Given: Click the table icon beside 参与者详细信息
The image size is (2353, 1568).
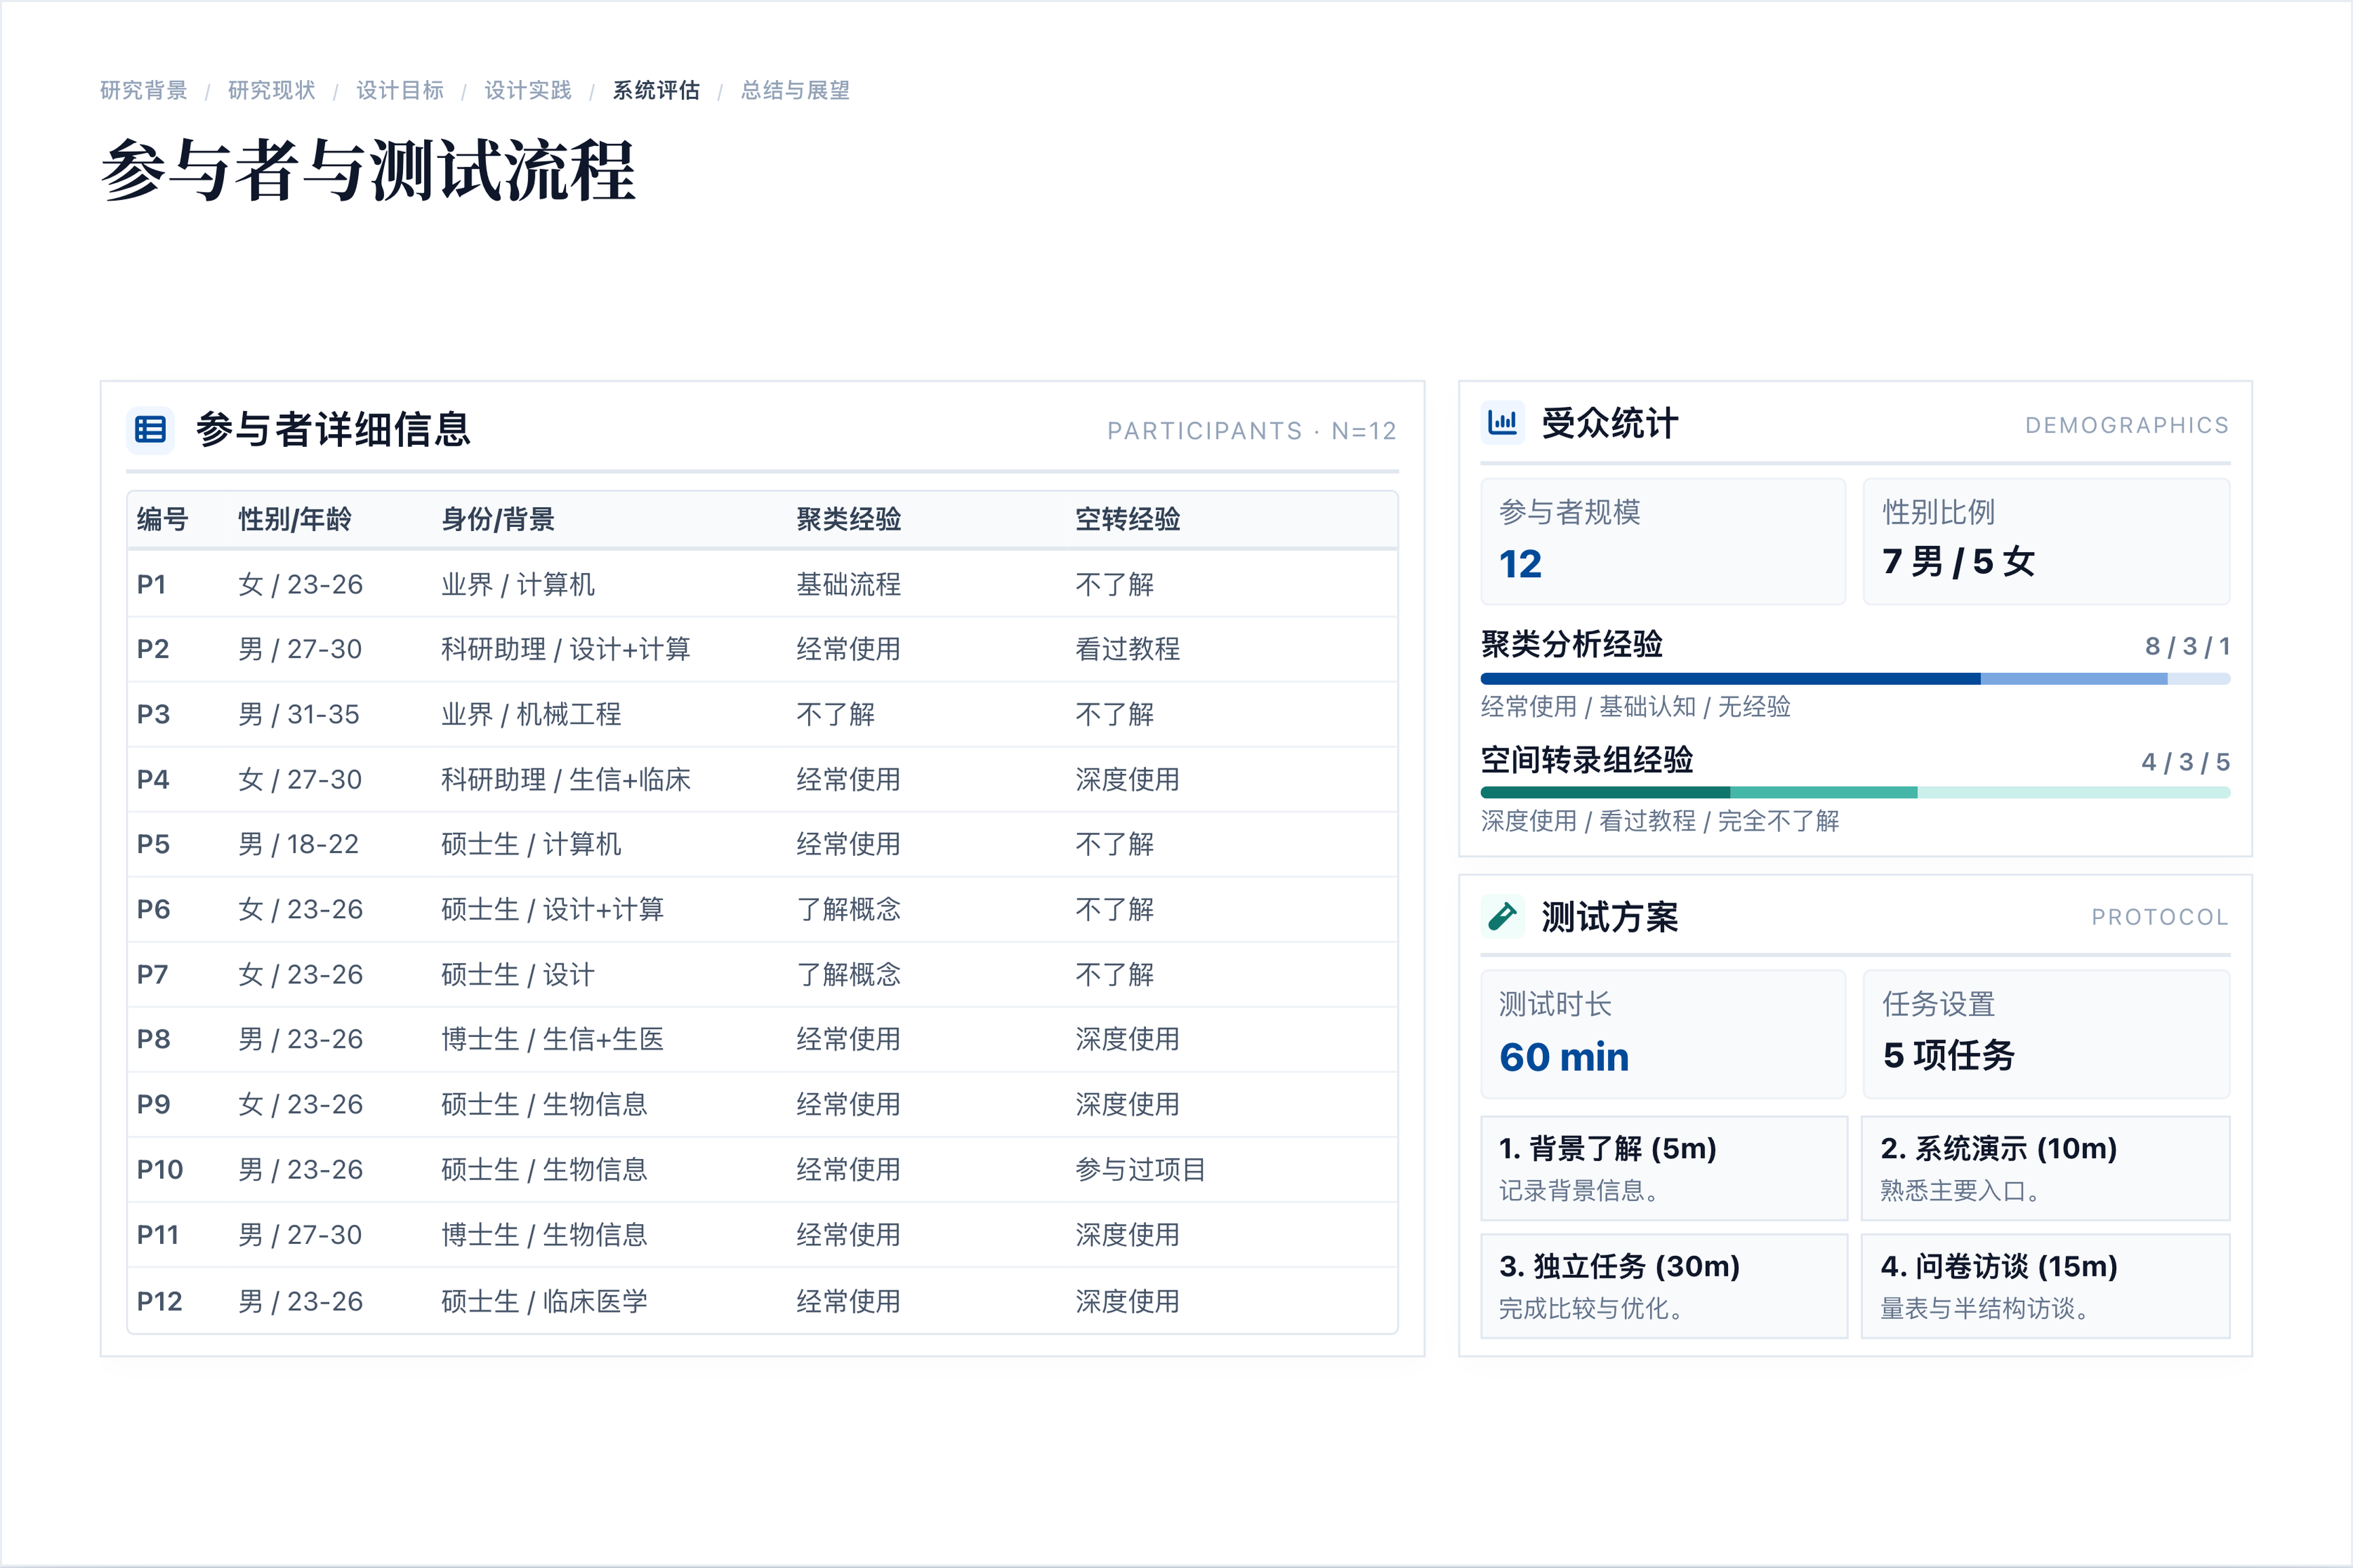Looking at the screenshot, I should click(x=150, y=430).
